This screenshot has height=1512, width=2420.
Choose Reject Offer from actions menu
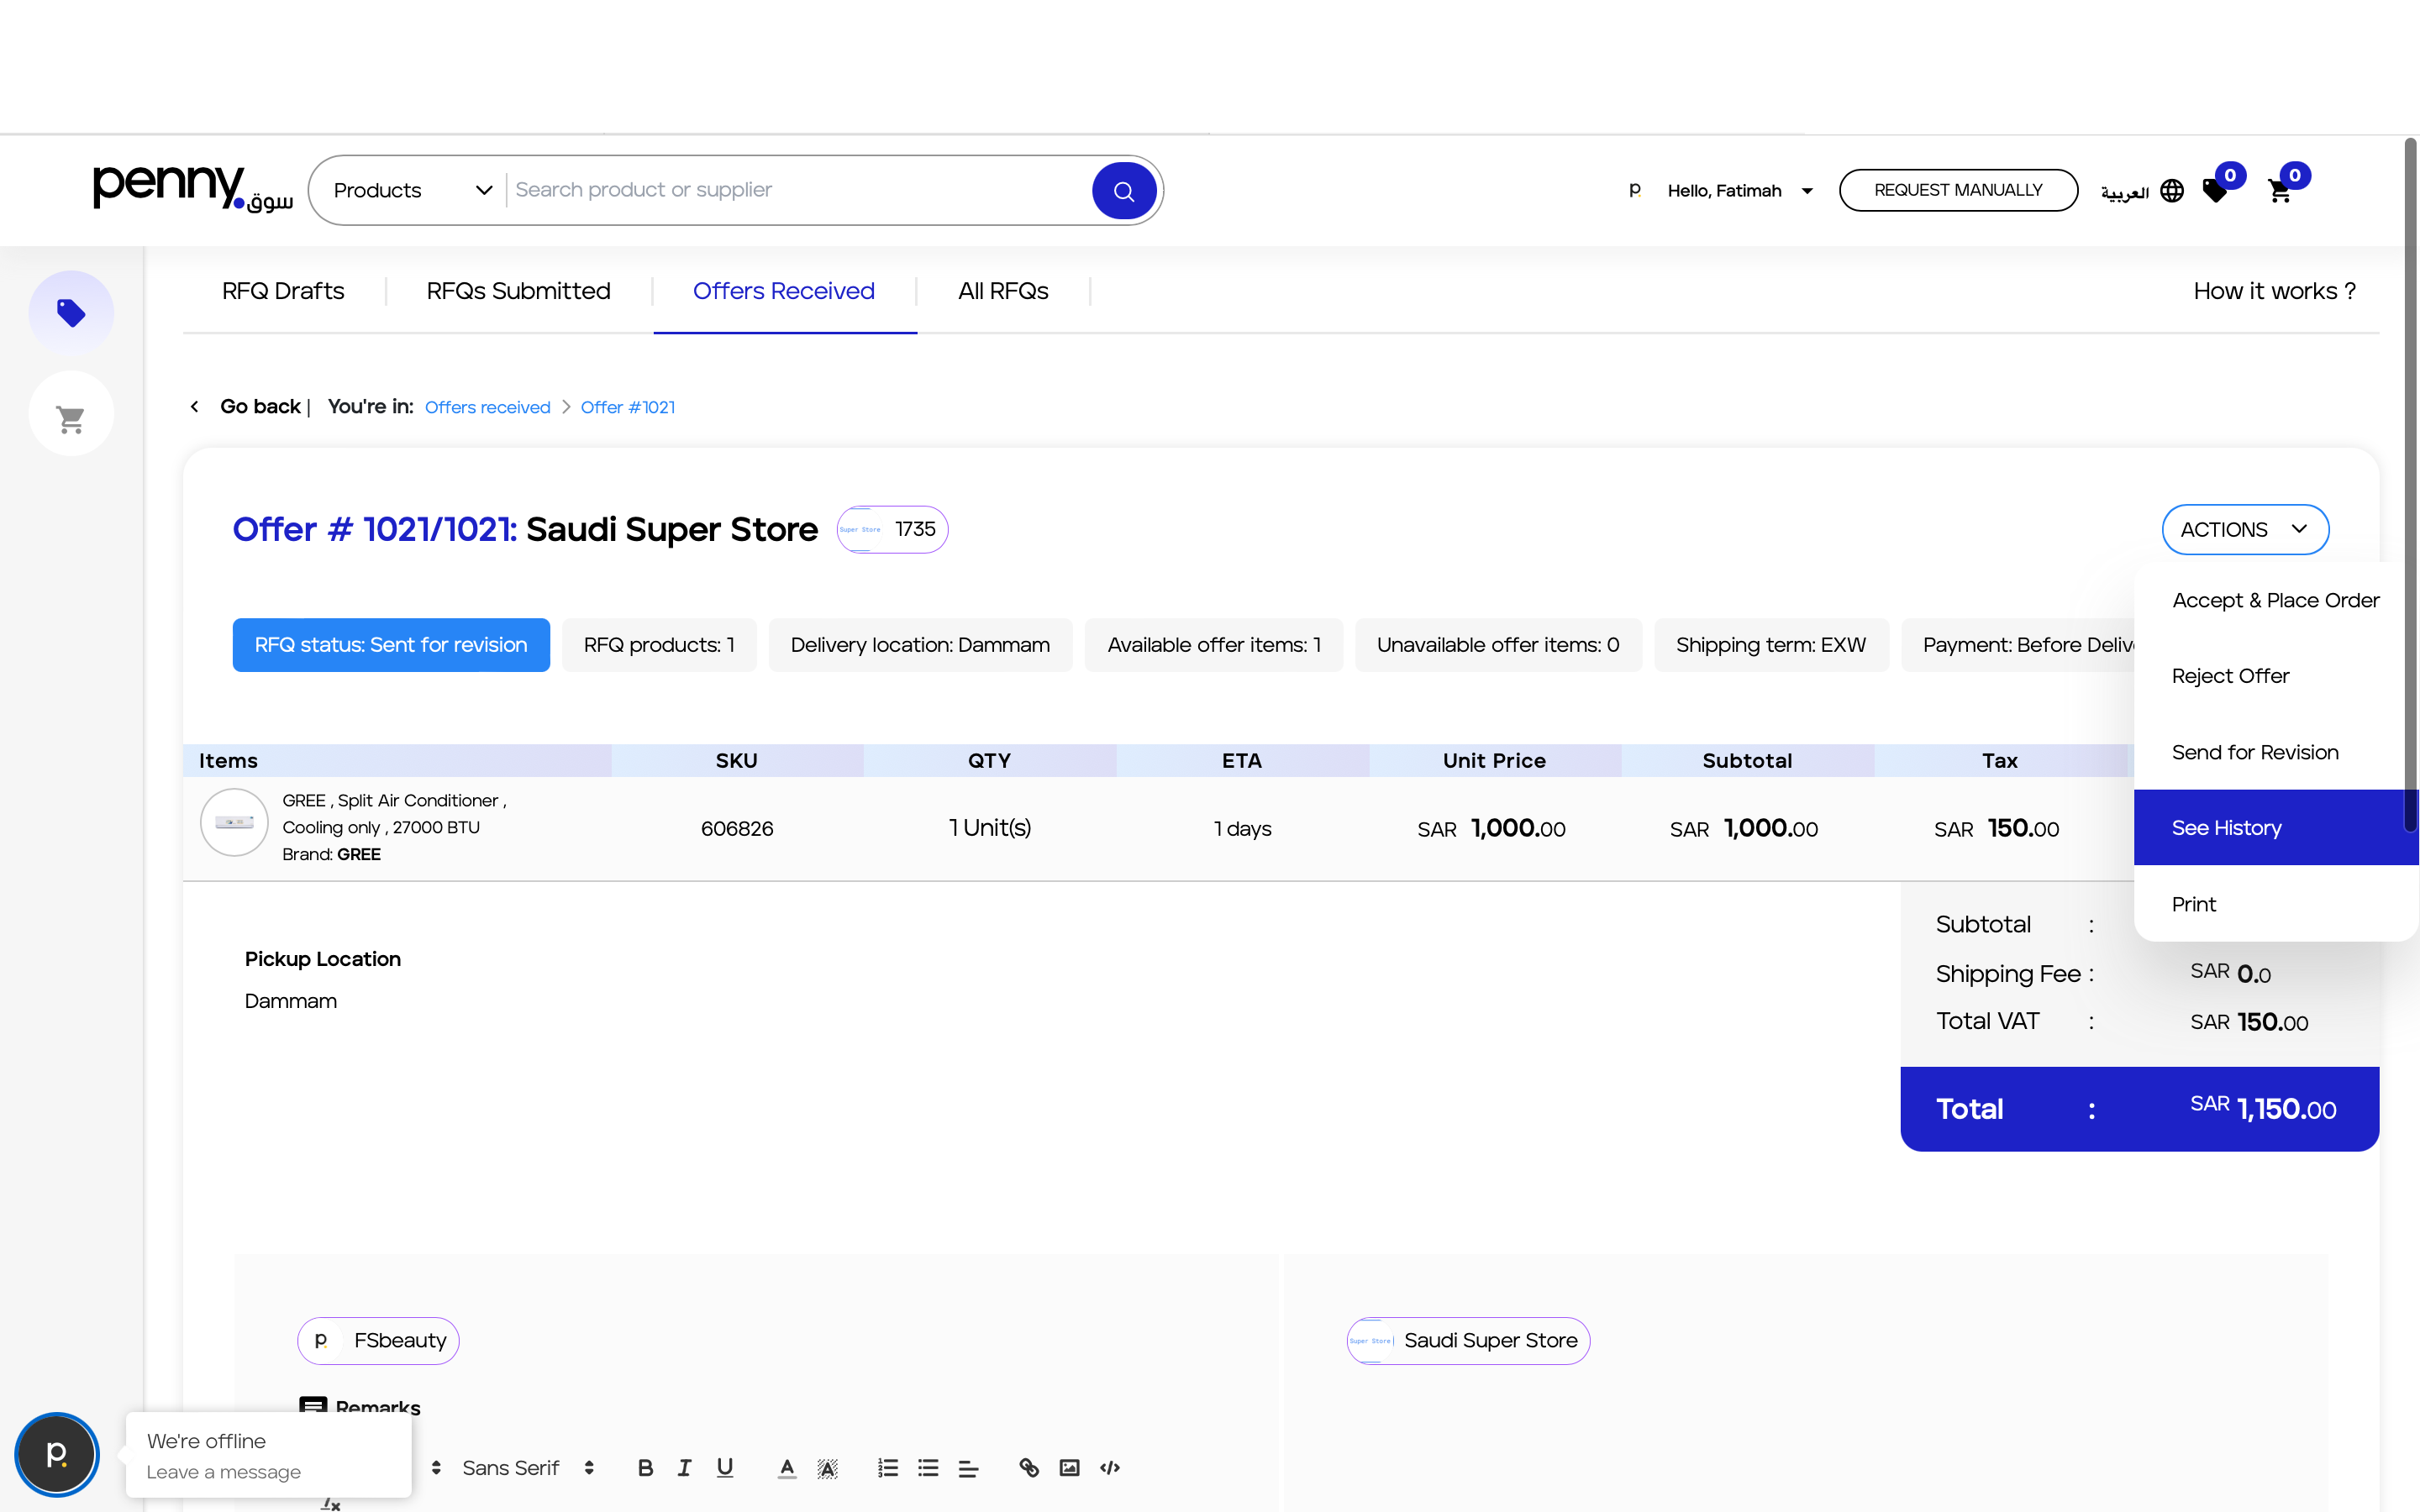pyautogui.click(x=2275, y=676)
